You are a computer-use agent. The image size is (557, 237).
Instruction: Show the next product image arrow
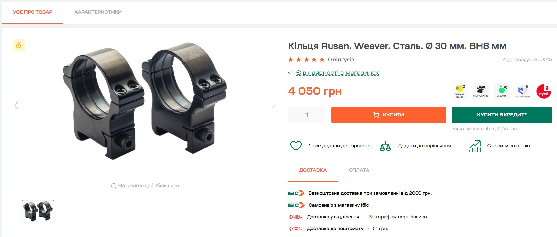tap(273, 105)
